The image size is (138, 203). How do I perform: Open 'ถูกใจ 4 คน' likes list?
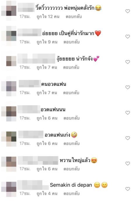47,193
